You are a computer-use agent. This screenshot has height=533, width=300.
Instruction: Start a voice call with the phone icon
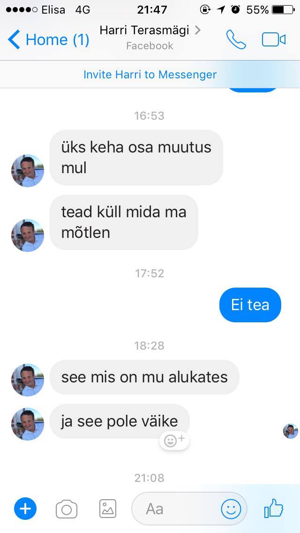coord(236,39)
